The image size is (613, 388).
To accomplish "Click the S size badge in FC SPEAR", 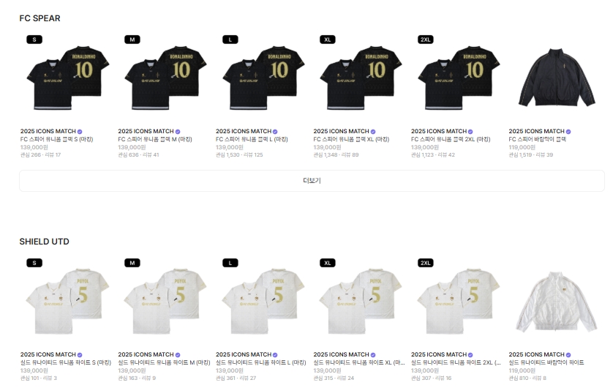I will click(x=34, y=40).
